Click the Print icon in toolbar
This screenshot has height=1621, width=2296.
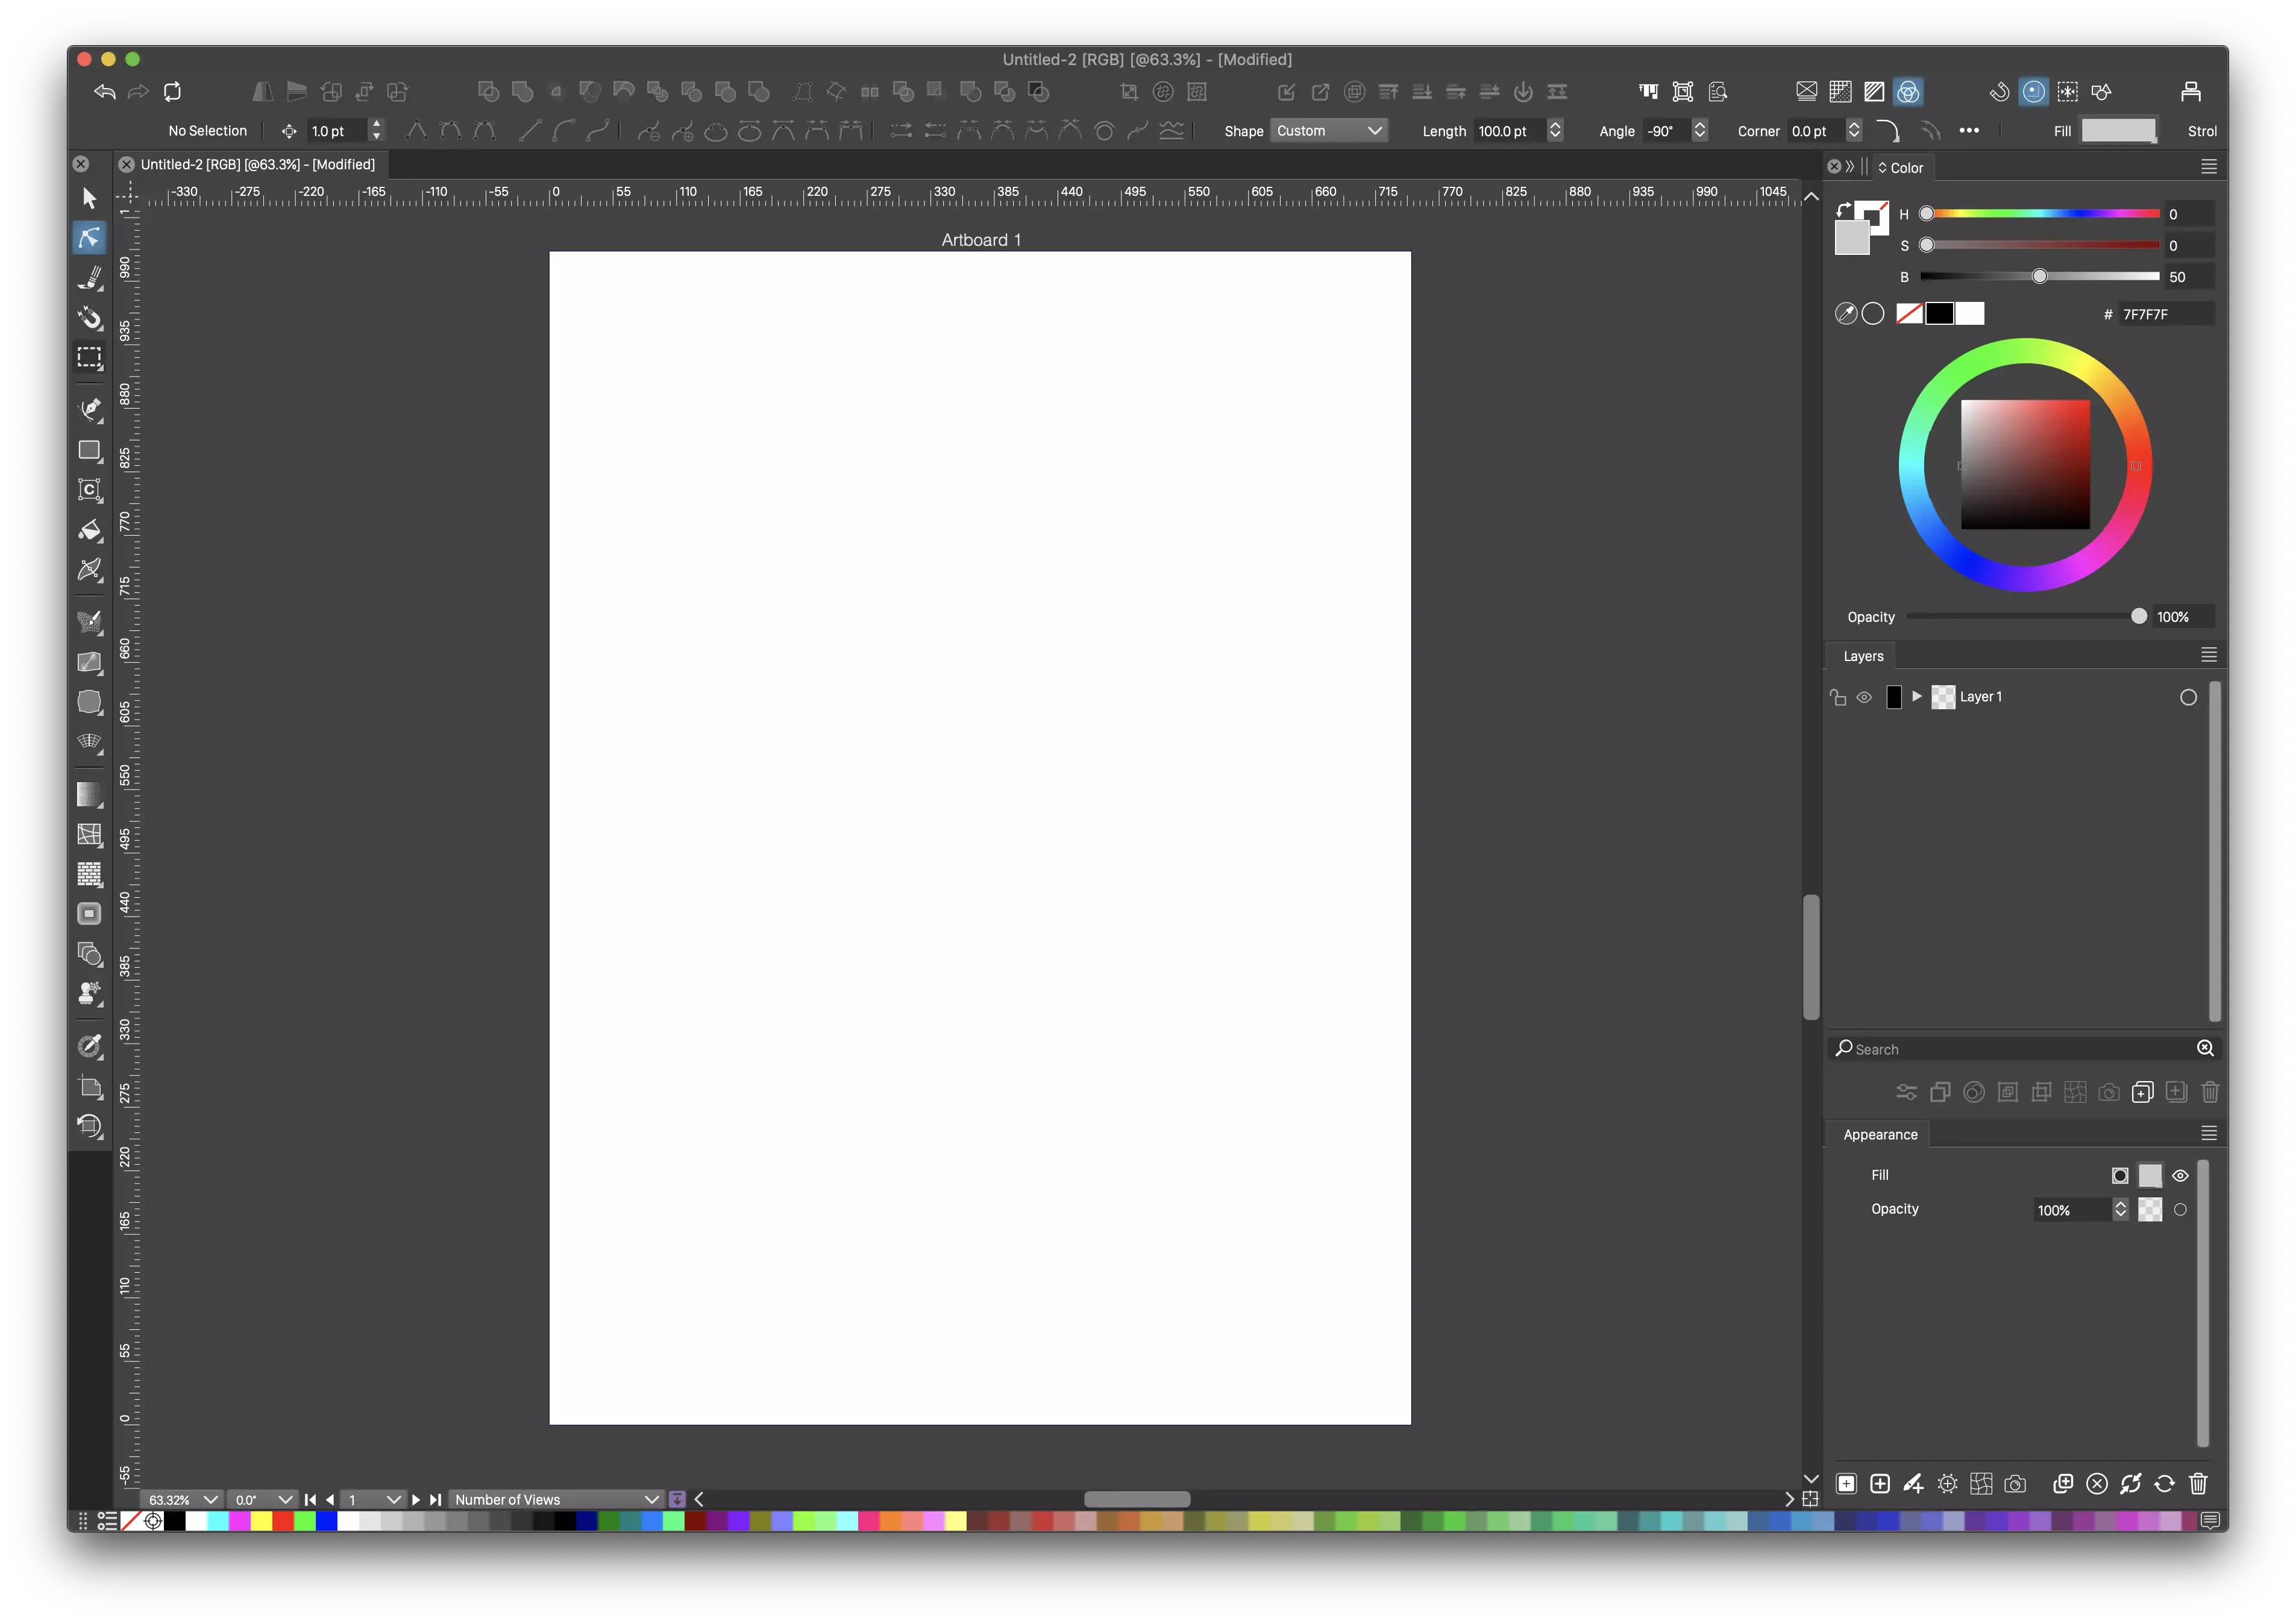click(x=2190, y=92)
